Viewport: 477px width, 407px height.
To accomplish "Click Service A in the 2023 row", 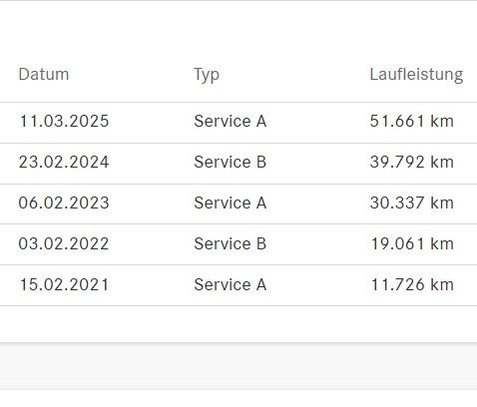I will click(x=231, y=203).
